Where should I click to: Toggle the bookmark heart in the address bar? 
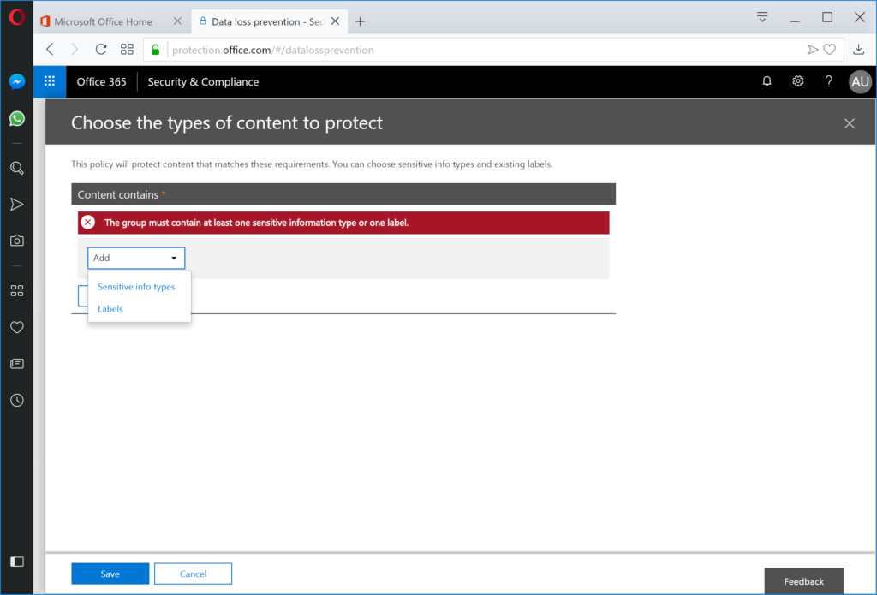click(x=830, y=49)
